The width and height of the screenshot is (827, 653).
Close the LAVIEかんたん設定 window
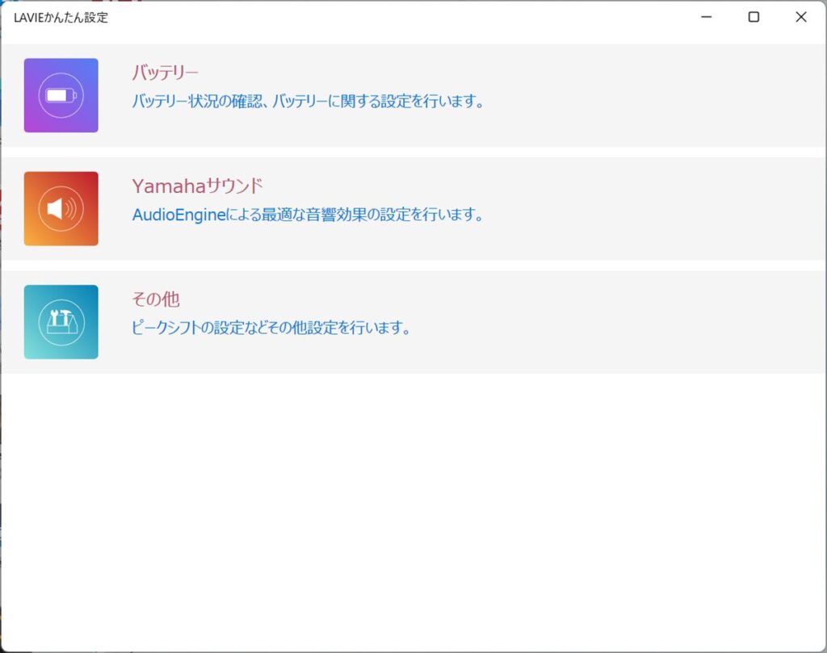coord(800,17)
